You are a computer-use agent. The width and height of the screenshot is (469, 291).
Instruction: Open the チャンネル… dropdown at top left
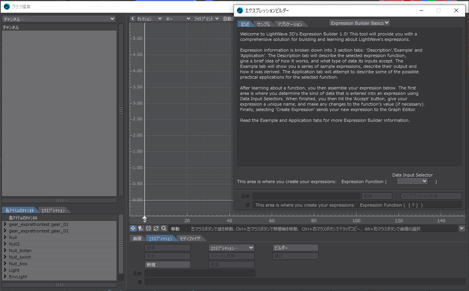click(59, 19)
